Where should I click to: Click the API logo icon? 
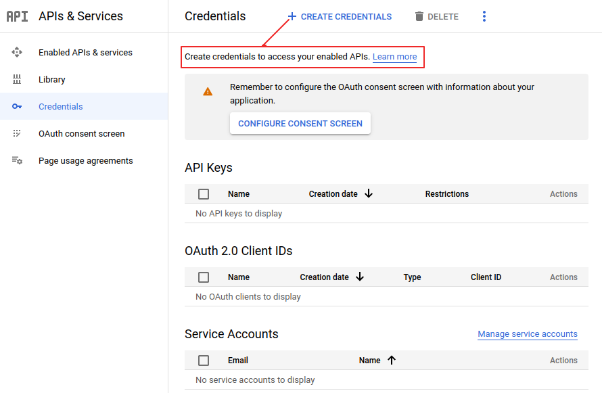[17, 16]
